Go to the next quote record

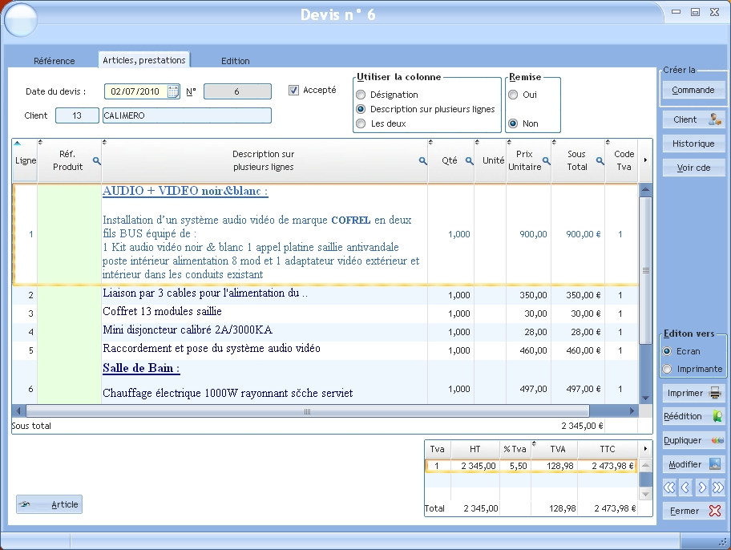pos(702,487)
